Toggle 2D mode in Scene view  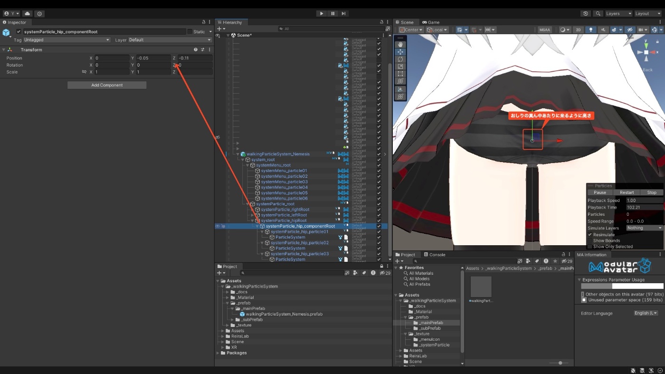(x=578, y=29)
